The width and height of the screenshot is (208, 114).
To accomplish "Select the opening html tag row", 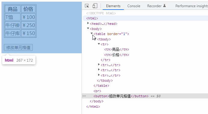I will (x=145, y=18).
